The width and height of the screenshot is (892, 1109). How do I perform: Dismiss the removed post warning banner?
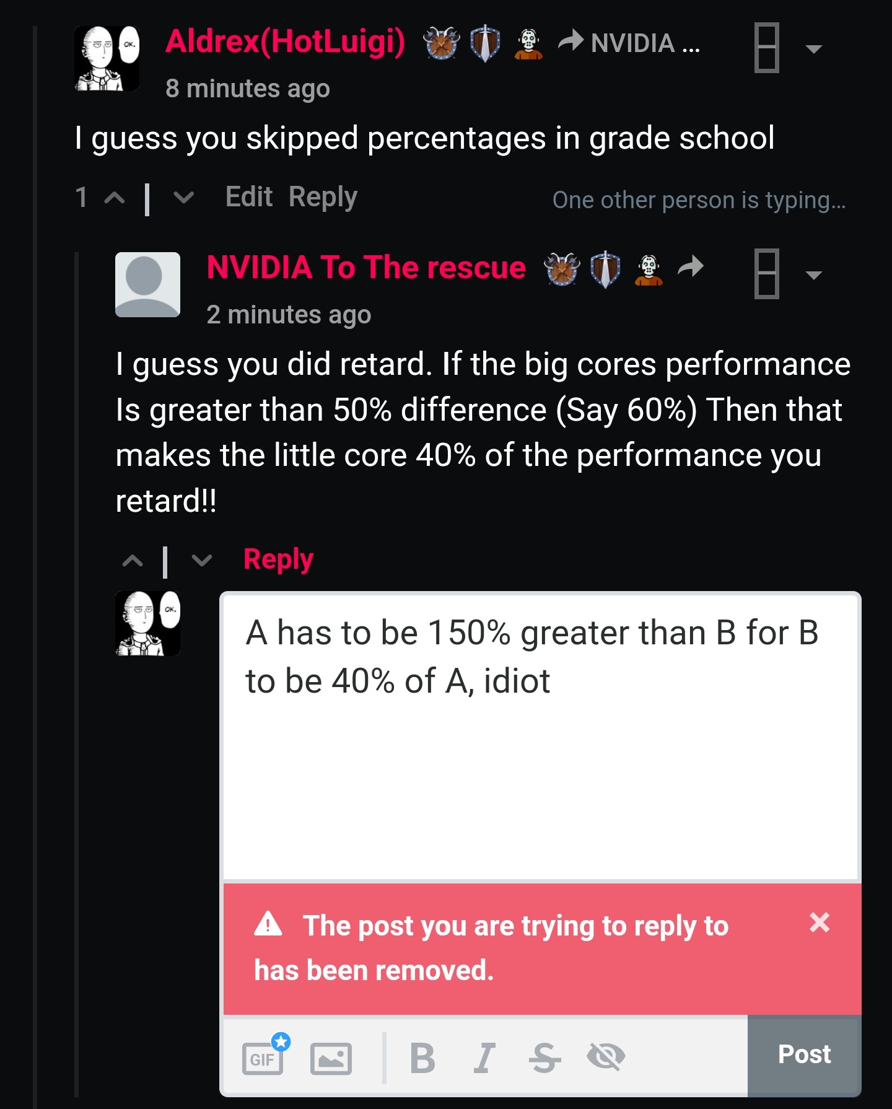[819, 923]
